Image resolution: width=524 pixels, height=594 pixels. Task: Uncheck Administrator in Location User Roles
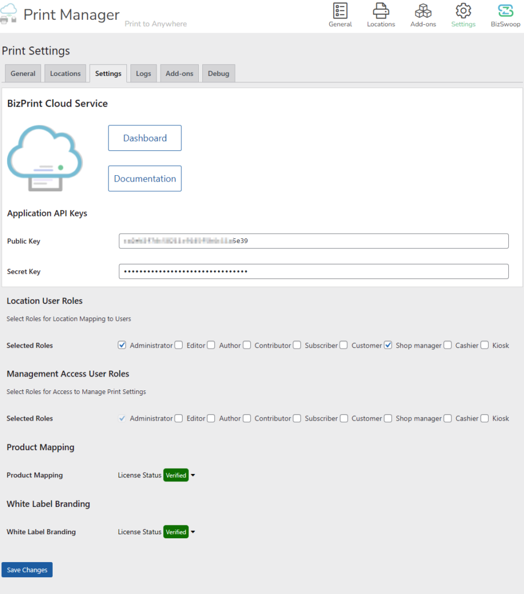point(122,345)
